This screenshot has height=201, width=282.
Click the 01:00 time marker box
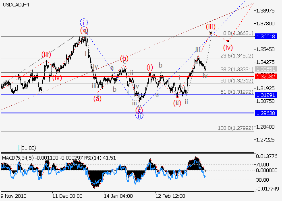27,148
